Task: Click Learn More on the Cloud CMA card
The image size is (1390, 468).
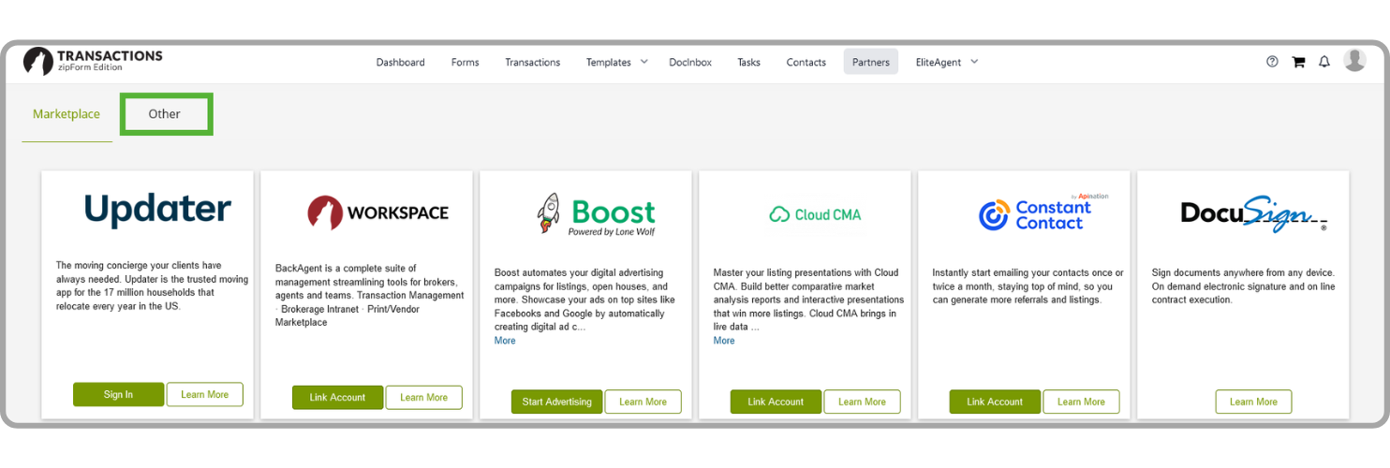Action: [x=862, y=402]
